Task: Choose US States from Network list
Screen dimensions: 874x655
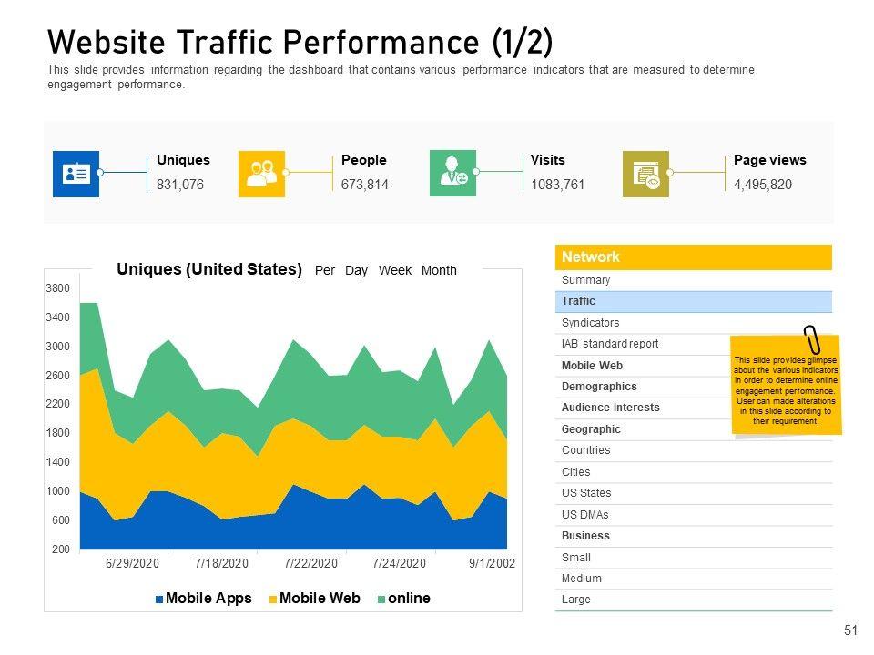Action: tap(586, 493)
